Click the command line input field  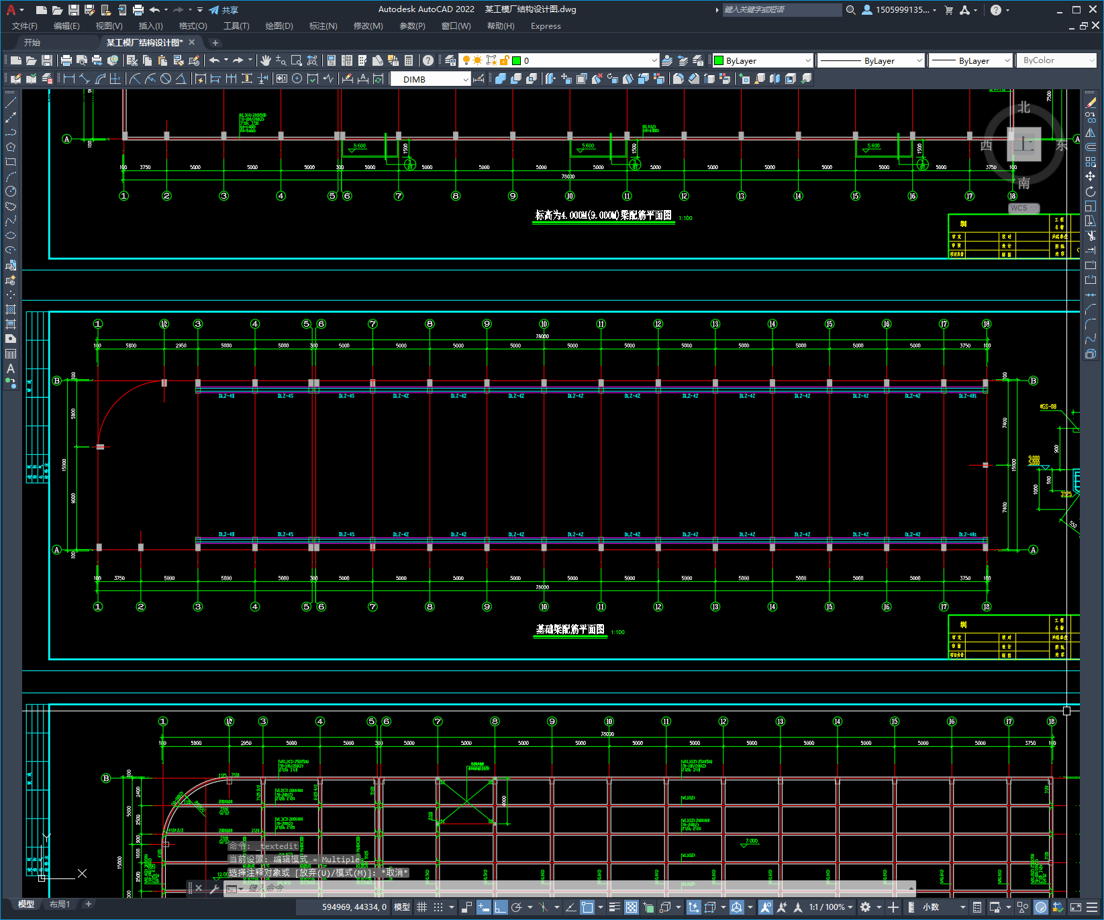point(570,888)
